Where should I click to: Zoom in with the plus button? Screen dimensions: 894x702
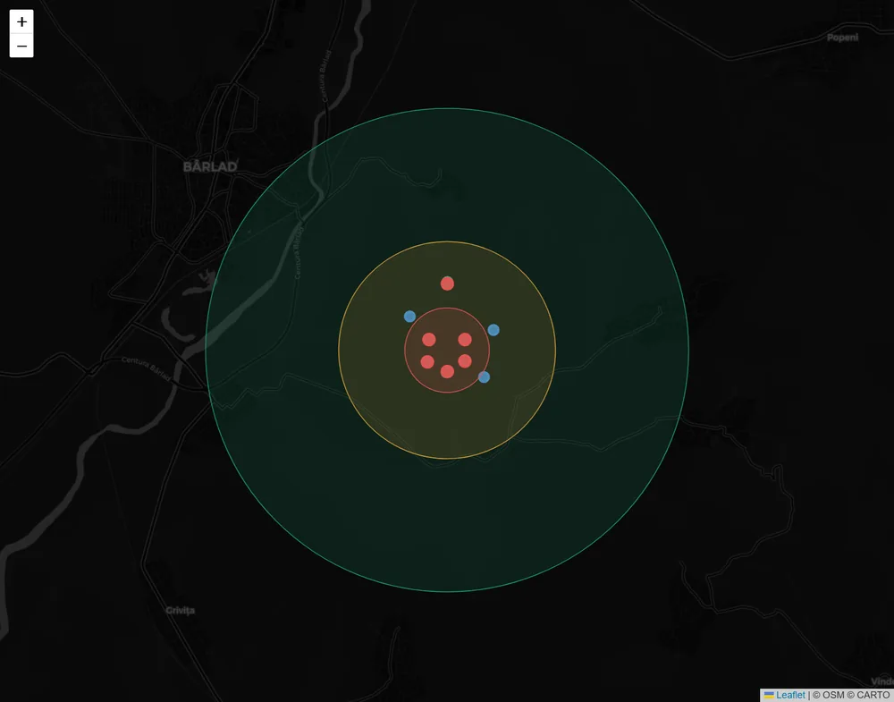(x=21, y=21)
